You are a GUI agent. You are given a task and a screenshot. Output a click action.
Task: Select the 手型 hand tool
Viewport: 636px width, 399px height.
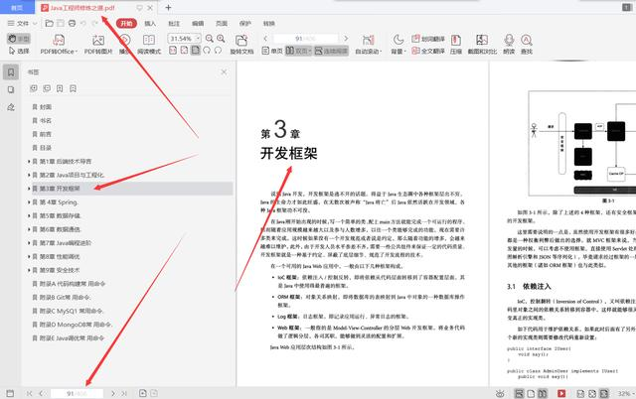pos(19,39)
